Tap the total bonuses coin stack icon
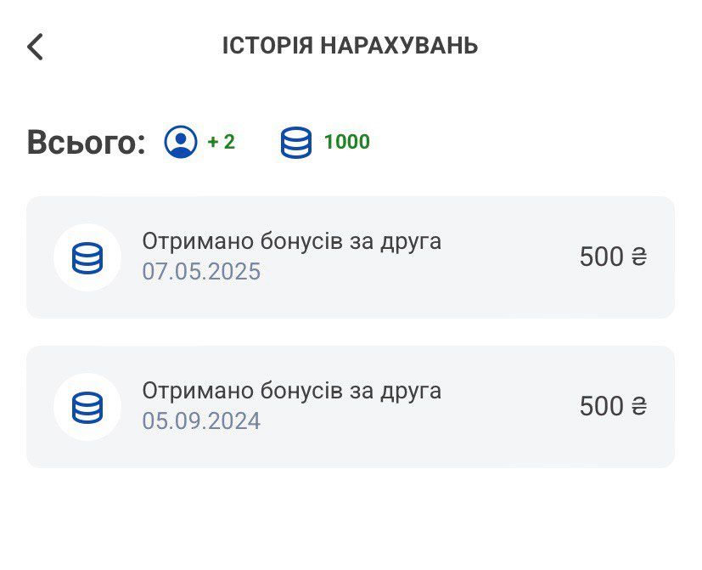The image size is (702, 570). click(x=296, y=143)
